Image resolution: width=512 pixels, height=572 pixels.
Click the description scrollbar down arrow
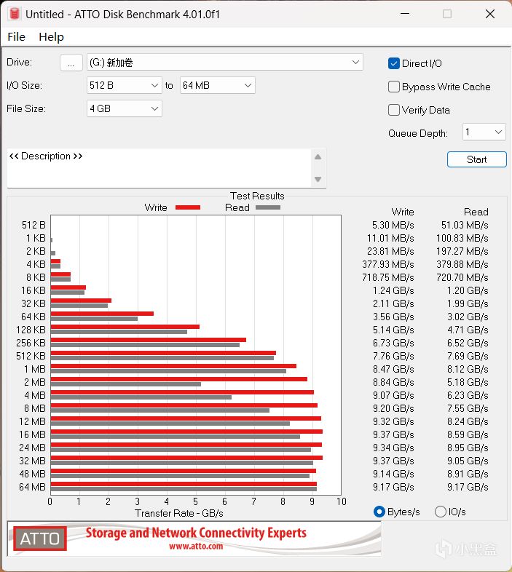tap(318, 179)
